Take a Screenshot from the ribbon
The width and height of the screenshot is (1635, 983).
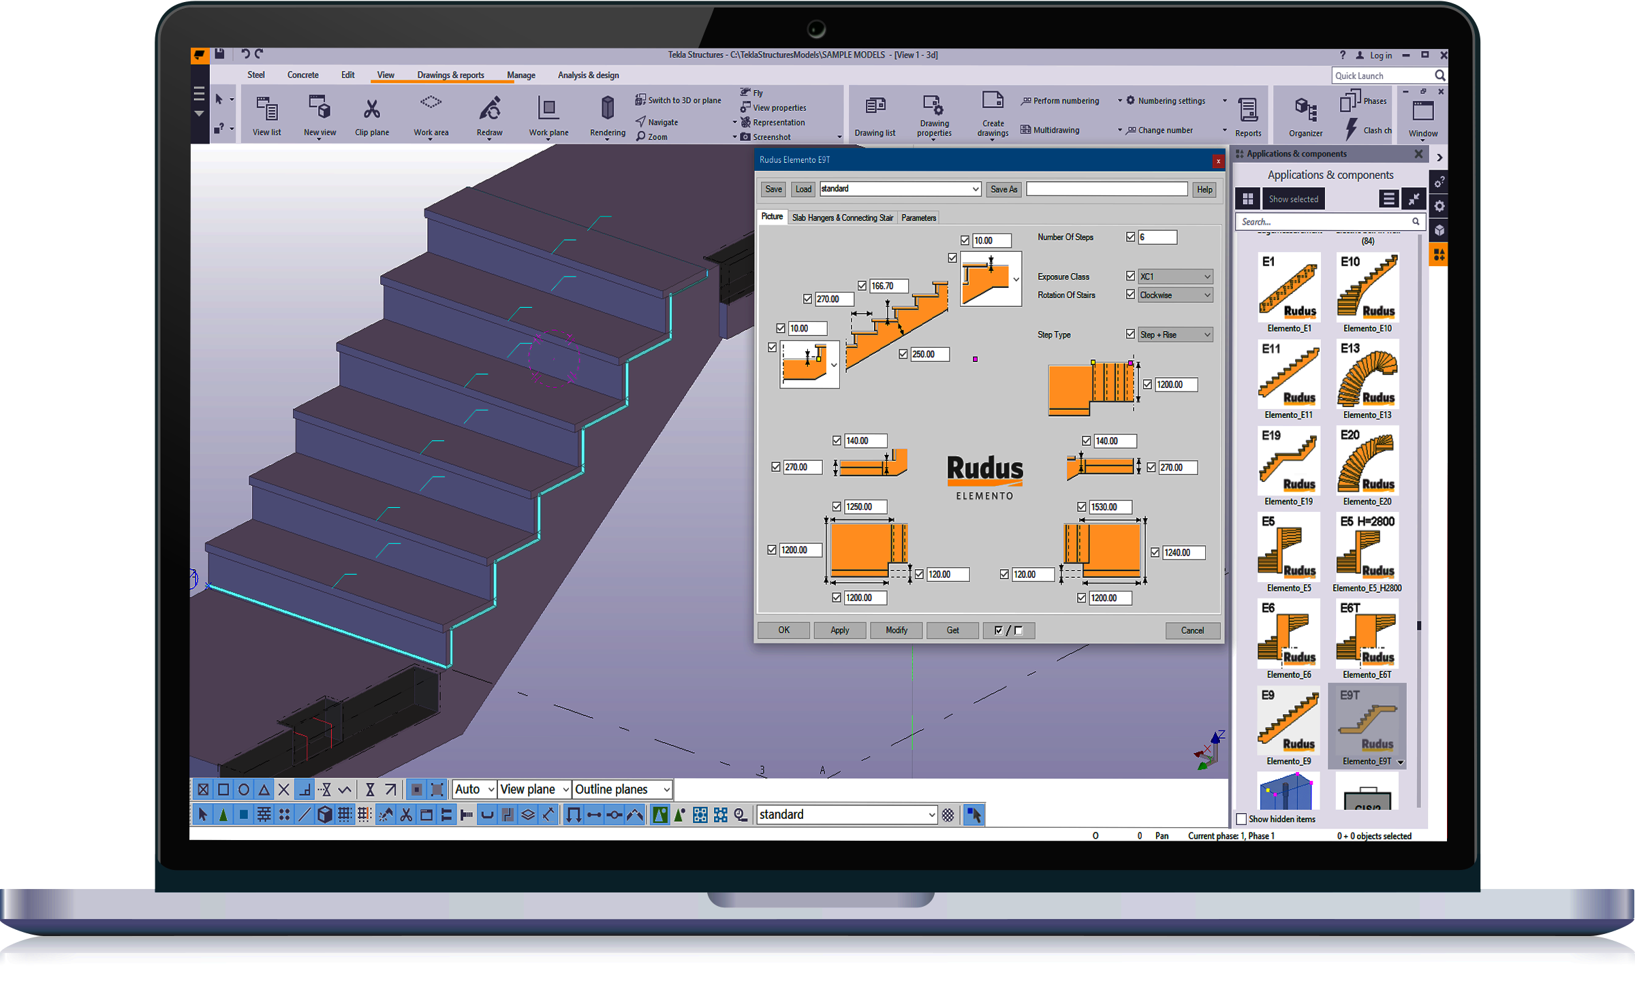click(765, 137)
